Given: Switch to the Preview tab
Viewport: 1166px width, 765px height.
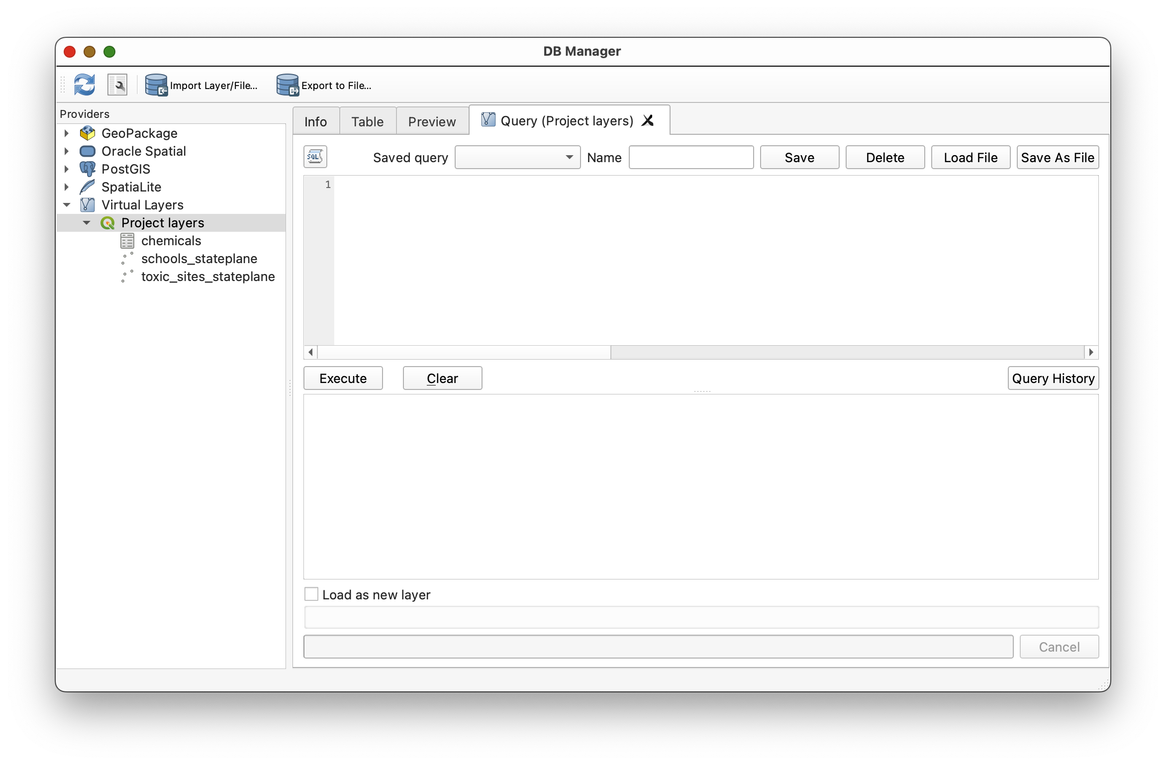Looking at the screenshot, I should coord(431,121).
